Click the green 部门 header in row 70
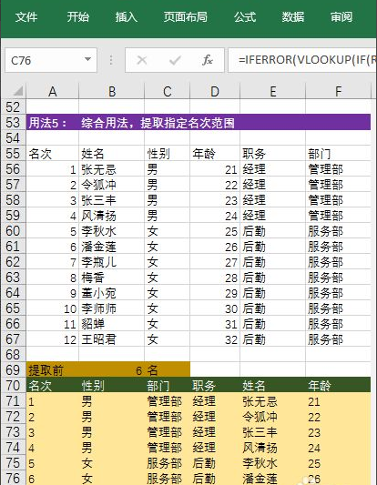Screen dimensions: 377x485 [167, 386]
